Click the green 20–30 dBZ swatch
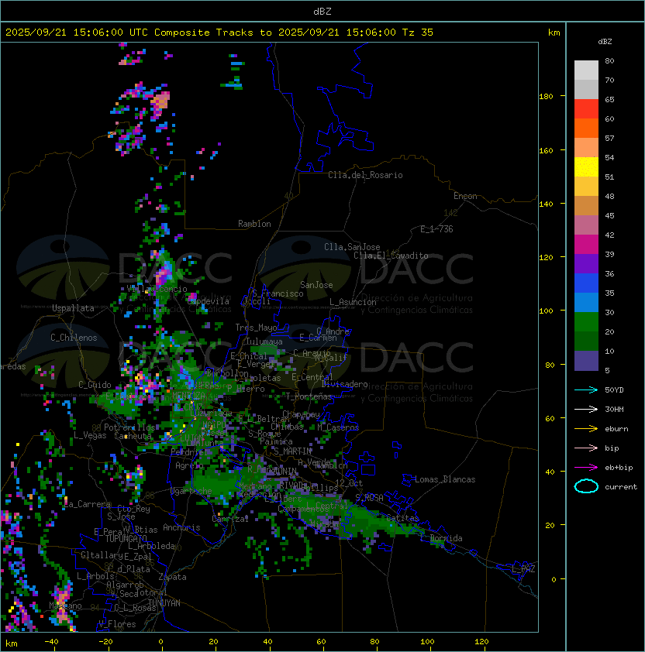This screenshot has width=645, height=652. pyautogui.click(x=586, y=321)
